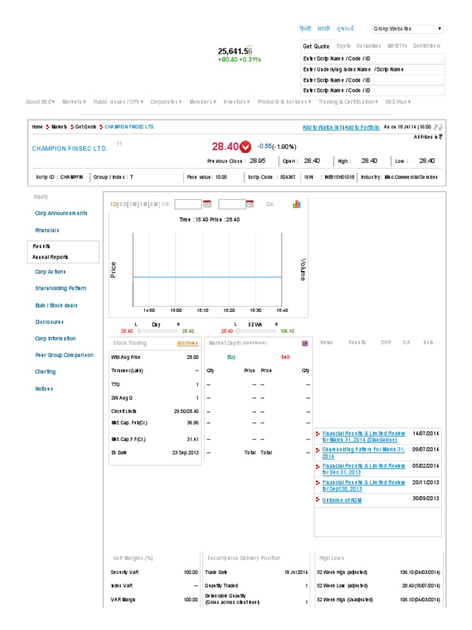Open Shareholding Pattern in sidebar

click(61, 288)
